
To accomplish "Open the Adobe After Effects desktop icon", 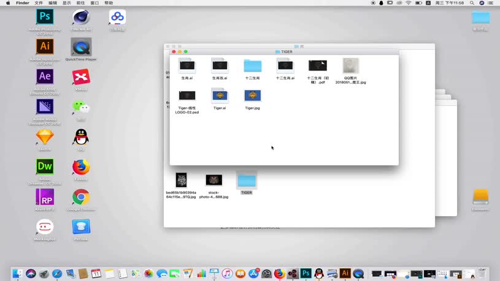I will click(45, 77).
